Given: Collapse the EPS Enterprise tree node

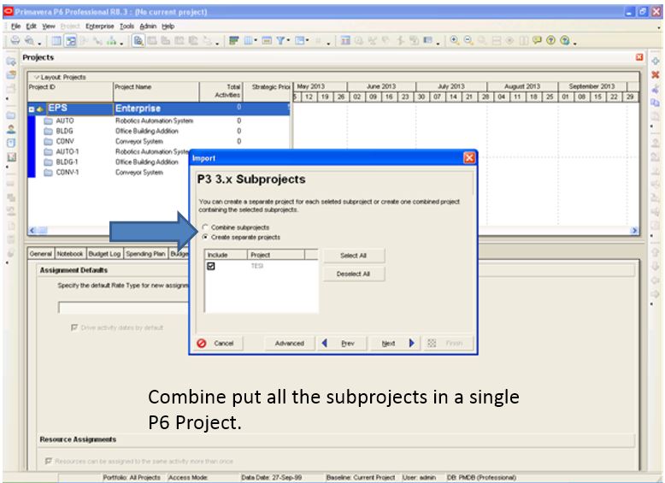Looking at the screenshot, I should click(32, 109).
